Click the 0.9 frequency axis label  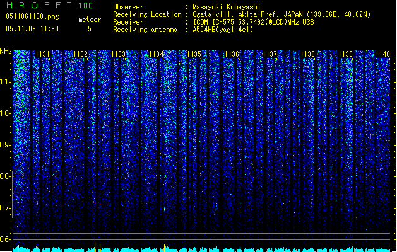pos(6,145)
